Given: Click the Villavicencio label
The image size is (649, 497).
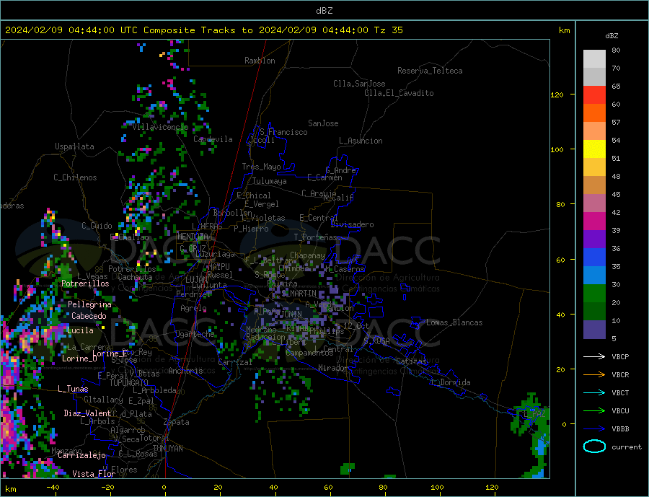Looking at the screenshot, I should pos(160,127).
